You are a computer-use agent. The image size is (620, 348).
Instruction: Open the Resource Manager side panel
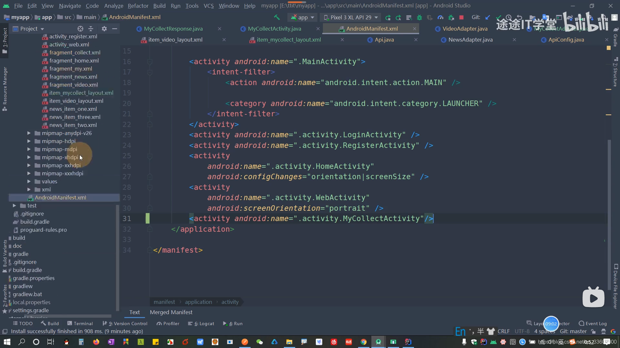pyautogui.click(x=5, y=89)
